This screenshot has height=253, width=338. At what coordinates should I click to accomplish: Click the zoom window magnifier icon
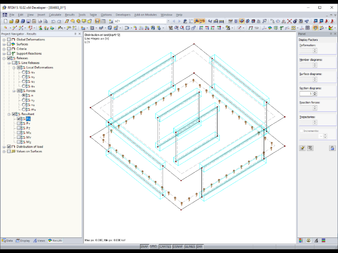point(176,28)
